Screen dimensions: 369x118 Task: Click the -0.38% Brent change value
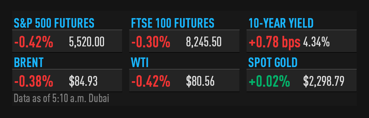34,81
